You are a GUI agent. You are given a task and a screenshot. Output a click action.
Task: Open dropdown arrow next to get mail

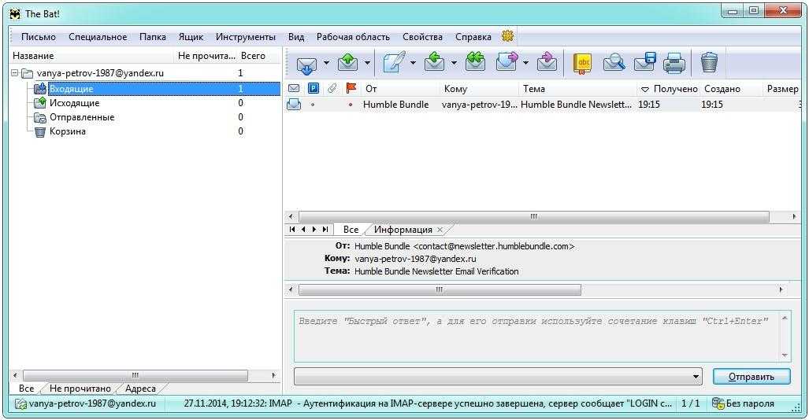click(326, 63)
